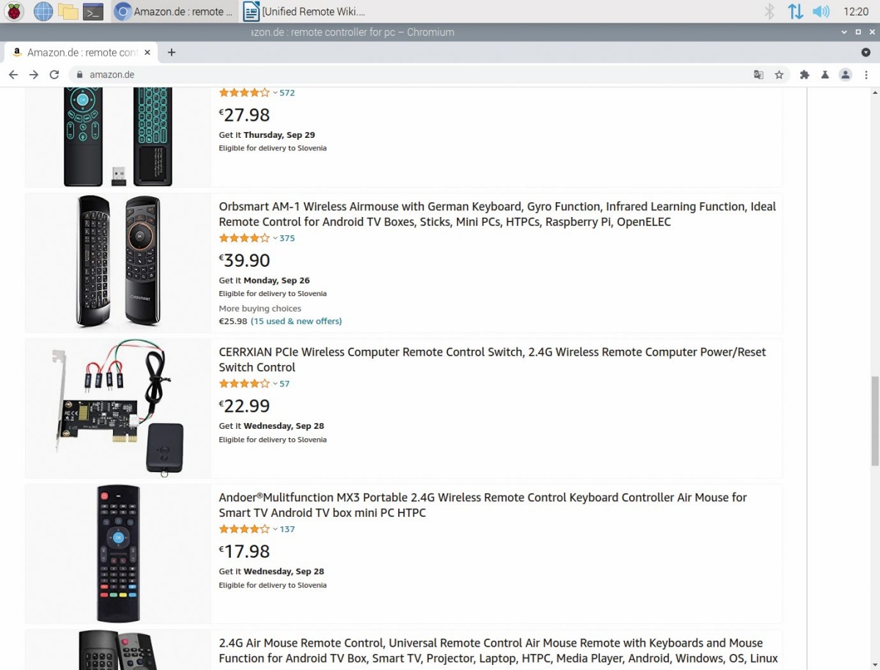
Task: Expand rating breakdown beside 375 reviews
Action: [x=275, y=238]
